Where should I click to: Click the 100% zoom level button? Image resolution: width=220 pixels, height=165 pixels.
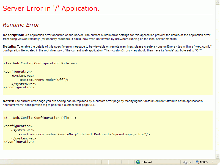point(204,162)
